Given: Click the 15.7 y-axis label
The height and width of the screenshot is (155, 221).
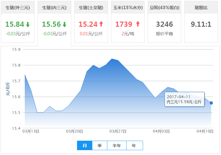Looking at the screenshot, I should pyautogui.click(x=16, y=81).
